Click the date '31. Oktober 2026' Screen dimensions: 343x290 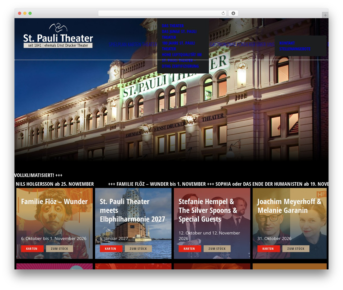click(274, 238)
